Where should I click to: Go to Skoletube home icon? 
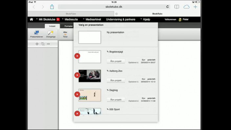[31, 19]
